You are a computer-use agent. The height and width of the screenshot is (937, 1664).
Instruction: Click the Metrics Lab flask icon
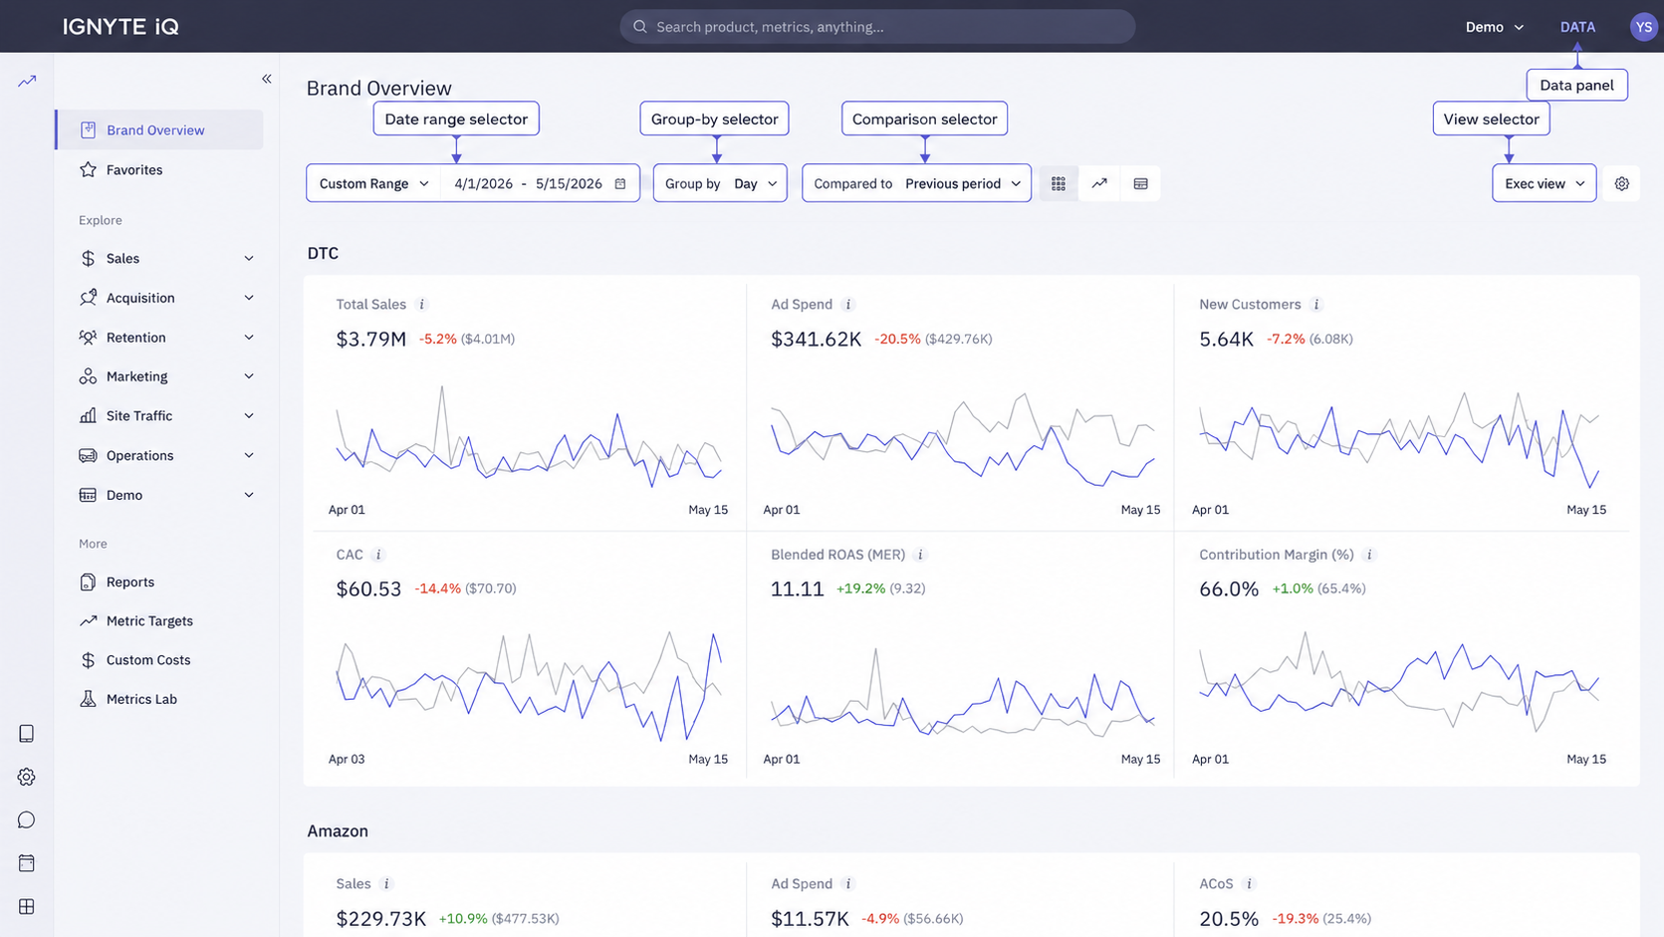pyautogui.click(x=88, y=699)
